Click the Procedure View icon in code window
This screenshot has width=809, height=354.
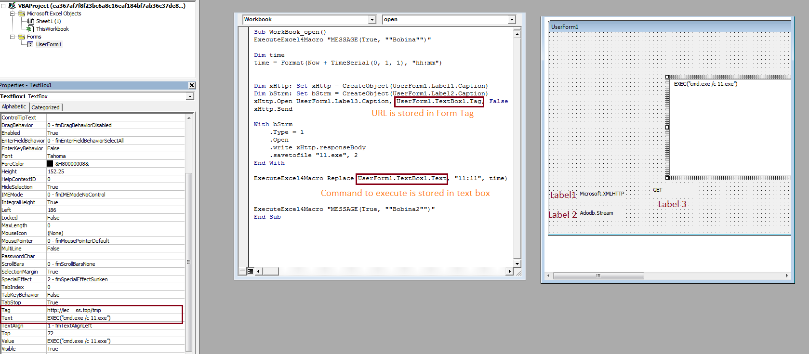[242, 271]
